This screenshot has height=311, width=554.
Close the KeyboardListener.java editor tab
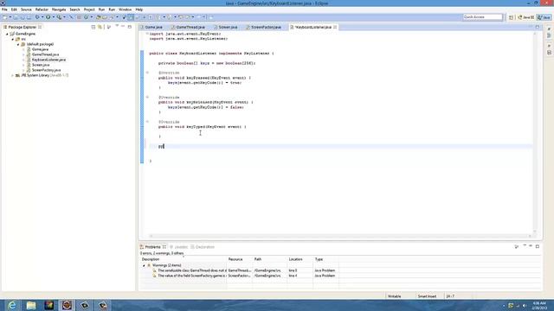335,27
